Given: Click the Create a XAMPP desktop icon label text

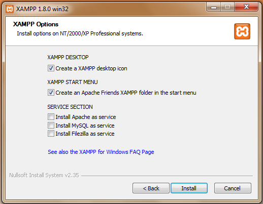Looking at the screenshot, I should coord(91,68).
